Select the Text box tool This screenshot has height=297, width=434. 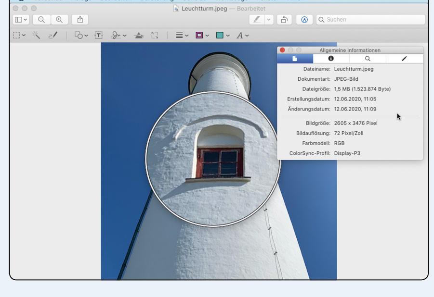(x=99, y=35)
